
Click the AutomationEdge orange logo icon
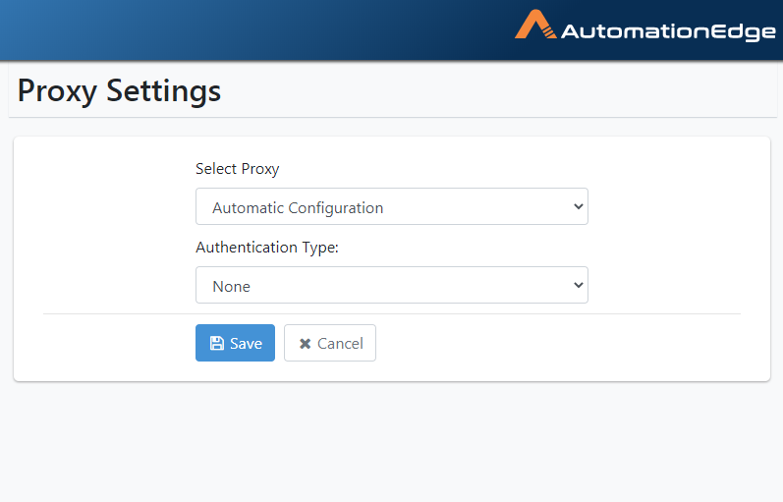pos(535,25)
